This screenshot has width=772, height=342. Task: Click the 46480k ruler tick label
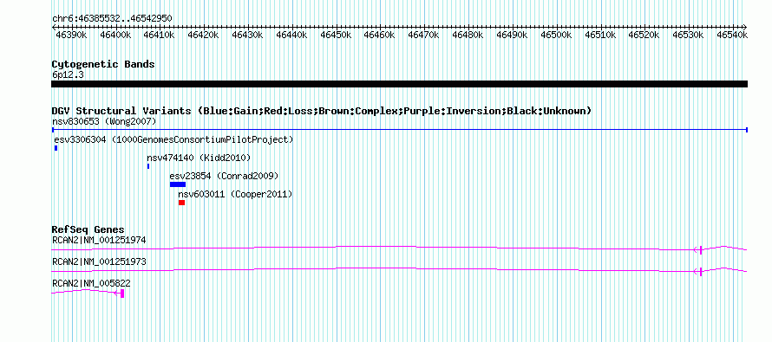(468, 35)
